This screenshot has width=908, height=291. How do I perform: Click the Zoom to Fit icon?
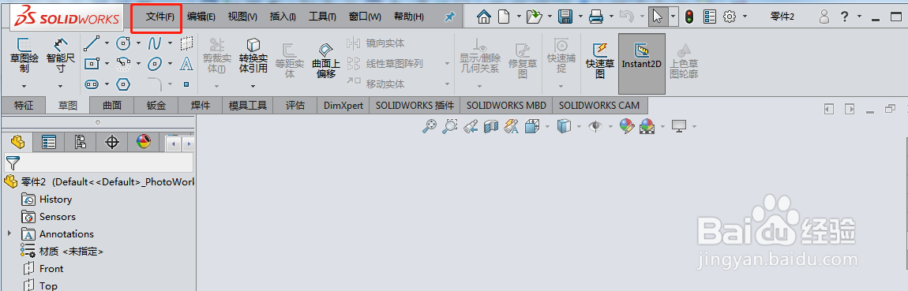point(429,126)
